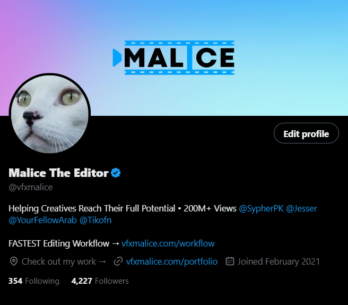Image resolution: width=348 pixels, height=305 pixels.
Task: Click the Check out my work location text
Action: pos(64,261)
